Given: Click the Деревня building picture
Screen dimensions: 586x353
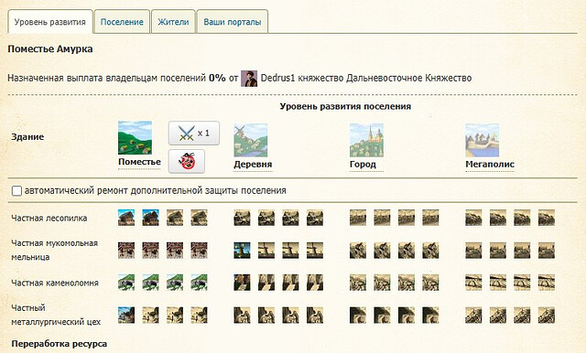Looking at the screenshot, I should [x=250, y=140].
